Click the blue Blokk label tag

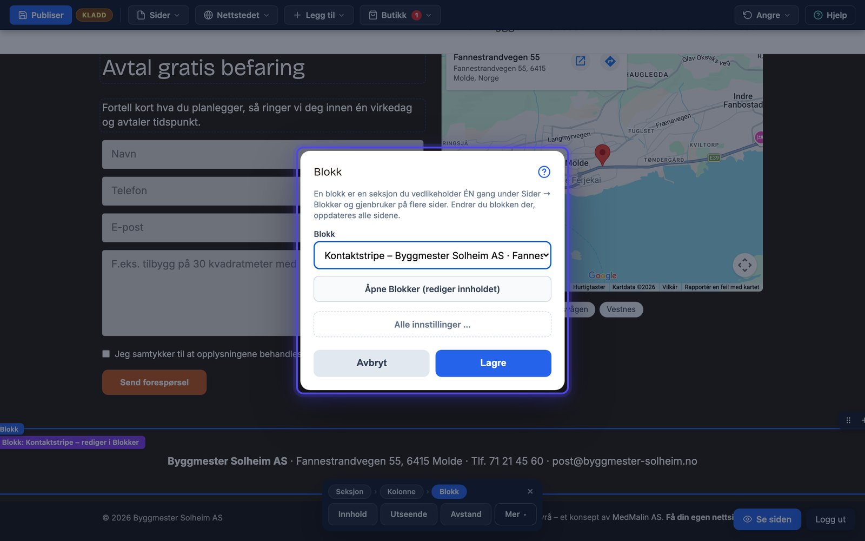coord(10,429)
